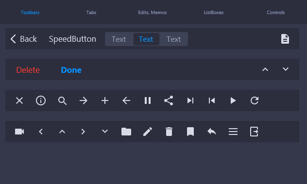Click the Back button
307x184 pixels.
click(x=24, y=39)
